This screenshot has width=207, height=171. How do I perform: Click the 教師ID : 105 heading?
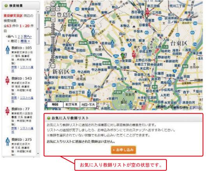point(22,48)
